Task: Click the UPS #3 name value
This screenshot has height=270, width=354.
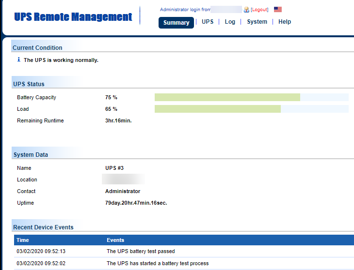Action: (x=114, y=168)
